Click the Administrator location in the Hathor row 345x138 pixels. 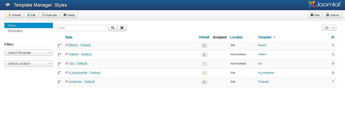coord(238,54)
